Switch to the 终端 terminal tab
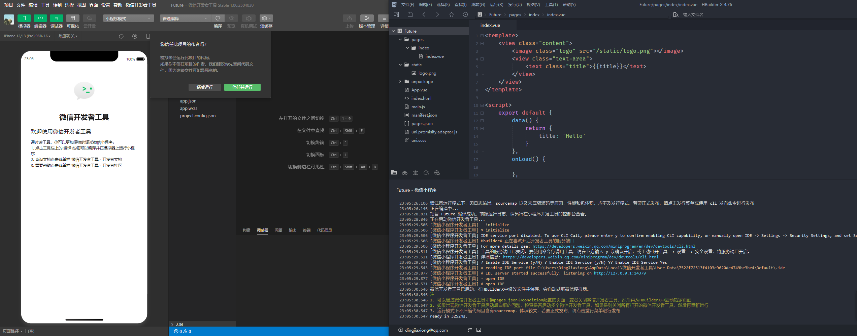The width and height of the screenshot is (857, 336). pos(306,230)
